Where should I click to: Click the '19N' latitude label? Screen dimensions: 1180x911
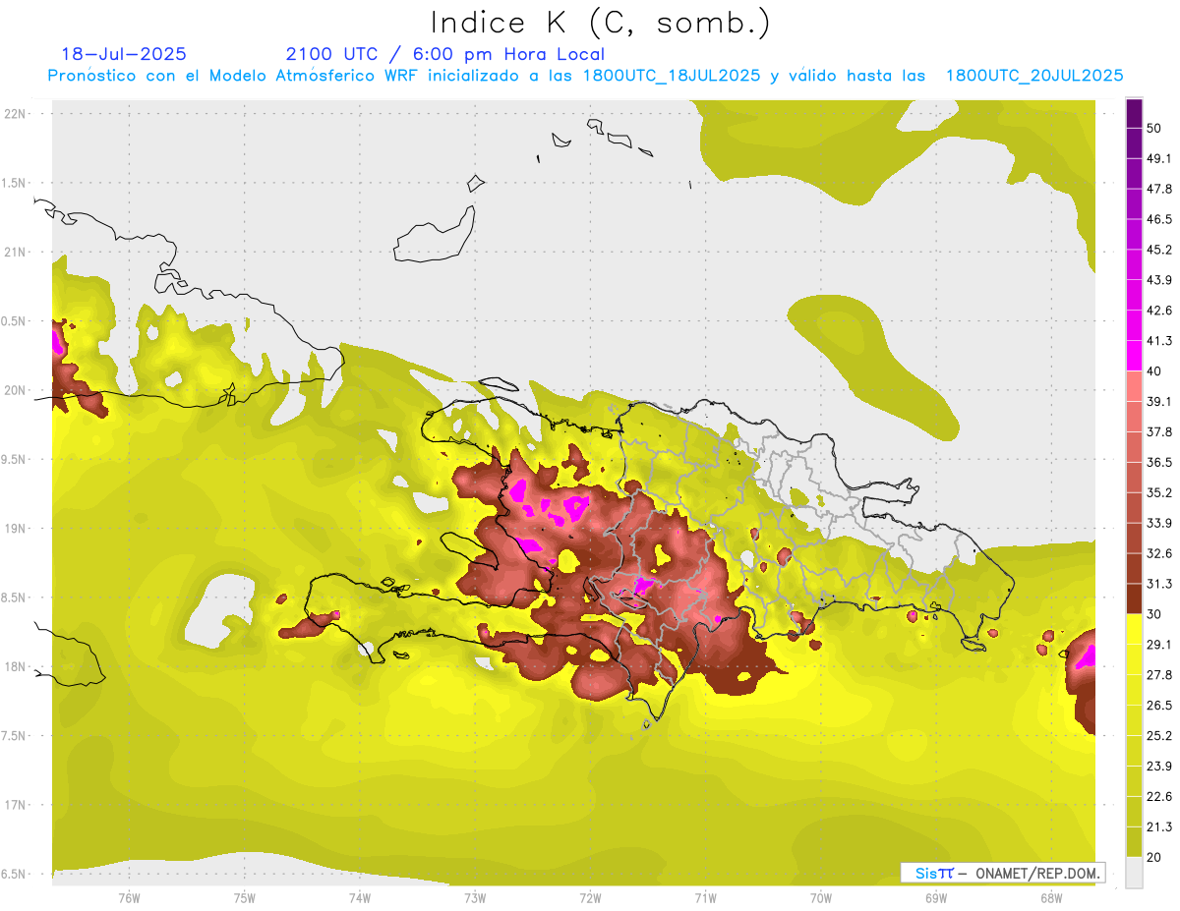tap(14, 529)
